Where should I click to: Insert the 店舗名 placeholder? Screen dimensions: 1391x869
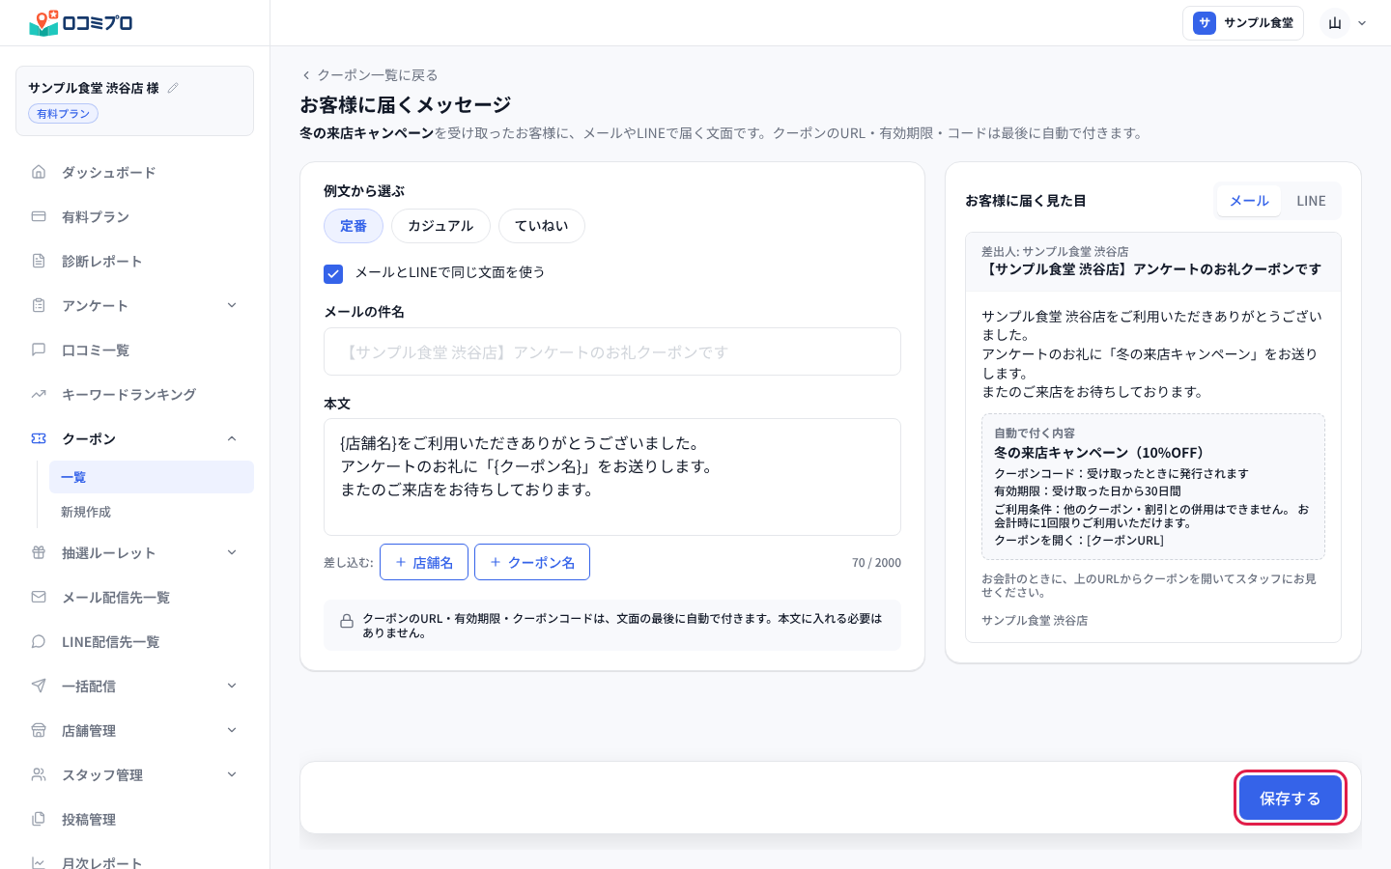424,562
